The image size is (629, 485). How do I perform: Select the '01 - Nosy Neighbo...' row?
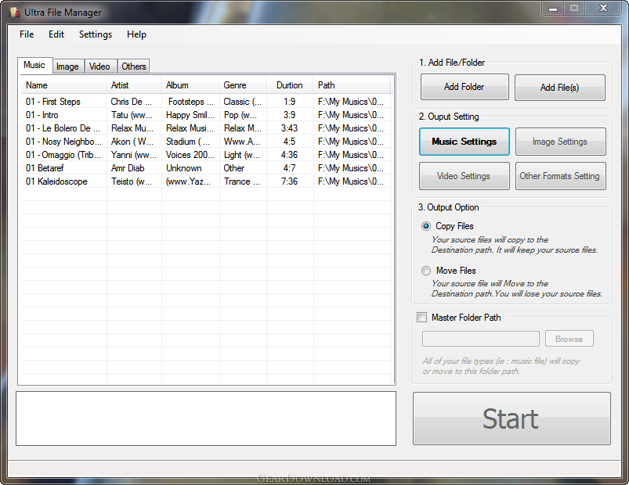(x=205, y=142)
